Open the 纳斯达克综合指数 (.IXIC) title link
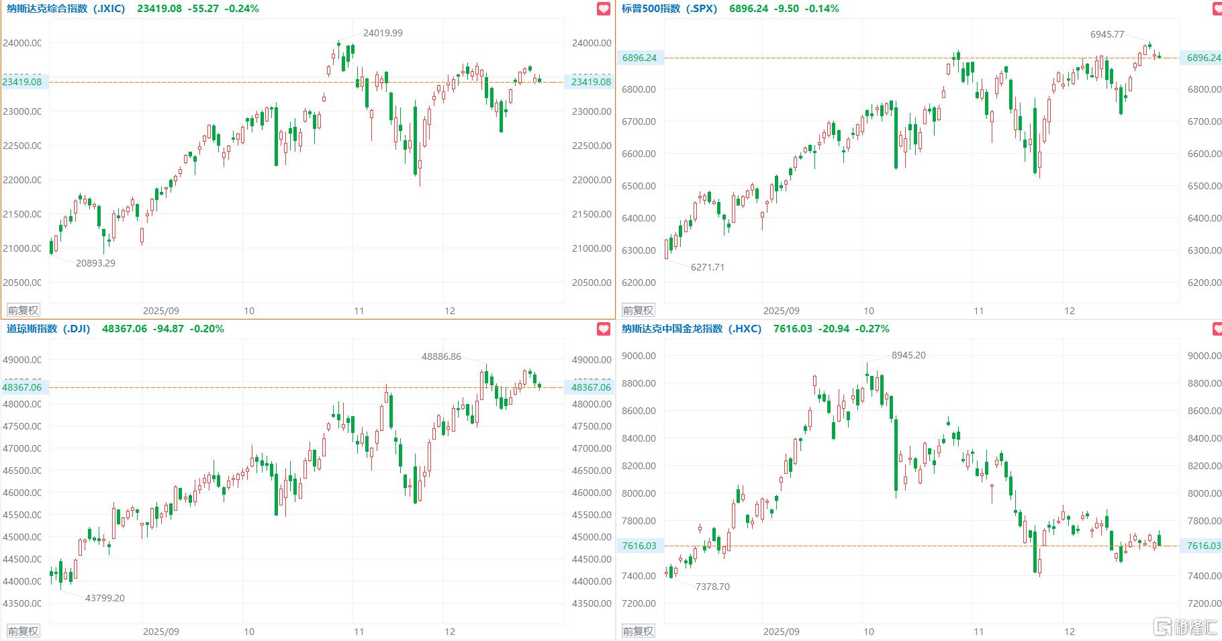Screen dimensions: 1222x641 66,9
